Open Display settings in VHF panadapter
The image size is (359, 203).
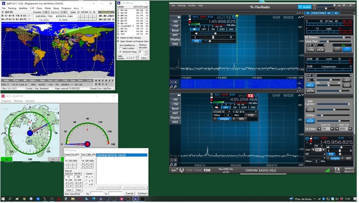175,39
